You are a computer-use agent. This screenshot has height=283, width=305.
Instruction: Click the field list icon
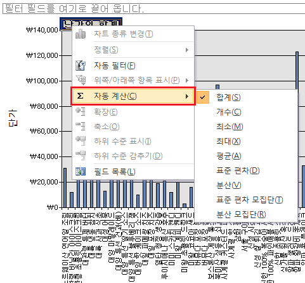[x=81, y=171]
